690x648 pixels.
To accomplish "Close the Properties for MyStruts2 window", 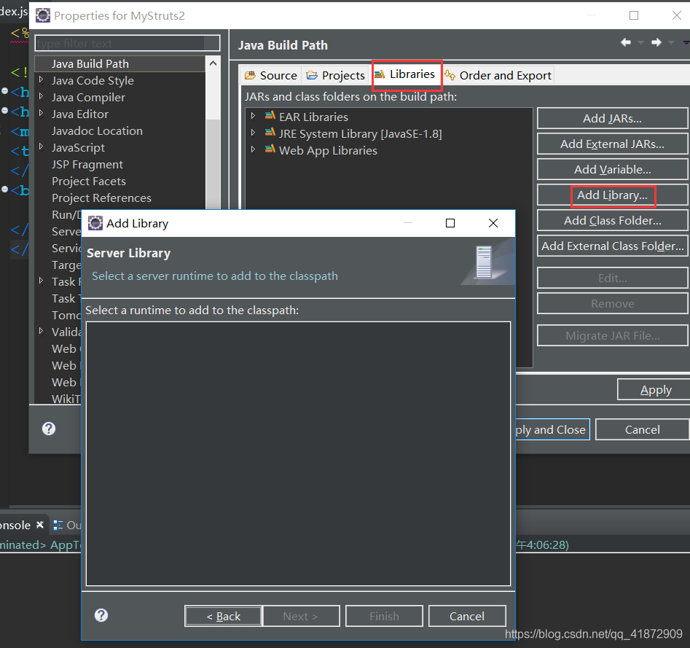I will (677, 15).
